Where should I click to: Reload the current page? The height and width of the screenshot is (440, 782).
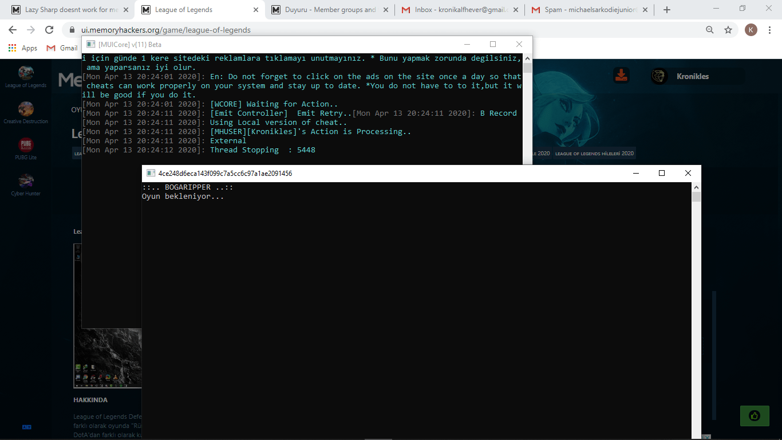(49, 30)
